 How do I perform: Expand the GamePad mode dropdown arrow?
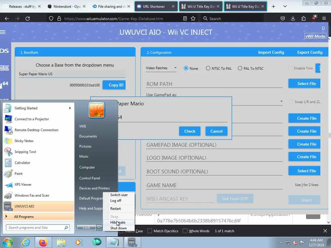pos(281,101)
